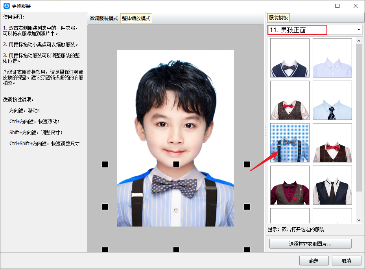Open the 11. 男孩正面 template dropdown

pyautogui.click(x=359, y=30)
